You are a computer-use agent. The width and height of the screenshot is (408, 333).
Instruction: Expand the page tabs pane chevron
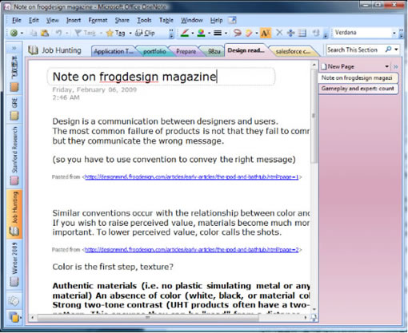point(396,66)
